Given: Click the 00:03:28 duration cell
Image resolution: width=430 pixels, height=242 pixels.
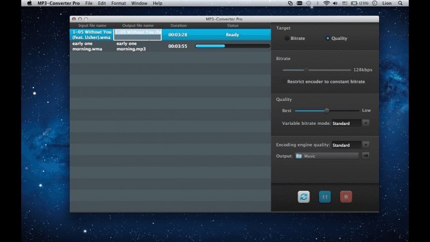Looking at the screenshot, I should (x=178, y=35).
